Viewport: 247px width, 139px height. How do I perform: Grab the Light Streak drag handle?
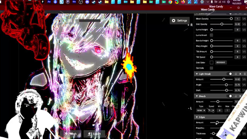pyautogui.click(x=245, y=74)
